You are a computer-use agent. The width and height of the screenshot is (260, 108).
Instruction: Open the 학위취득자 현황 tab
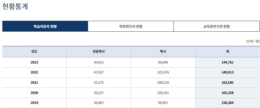tap(131, 26)
